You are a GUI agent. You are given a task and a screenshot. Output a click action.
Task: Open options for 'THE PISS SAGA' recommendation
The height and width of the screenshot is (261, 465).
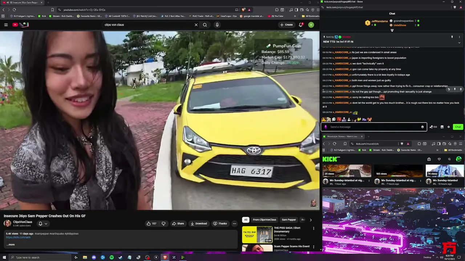pos(314,229)
